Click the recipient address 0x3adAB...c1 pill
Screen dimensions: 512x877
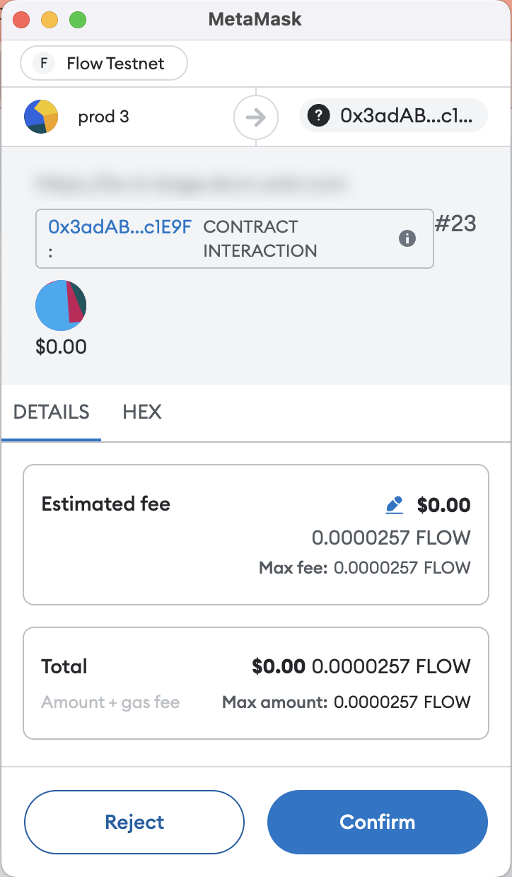click(394, 116)
